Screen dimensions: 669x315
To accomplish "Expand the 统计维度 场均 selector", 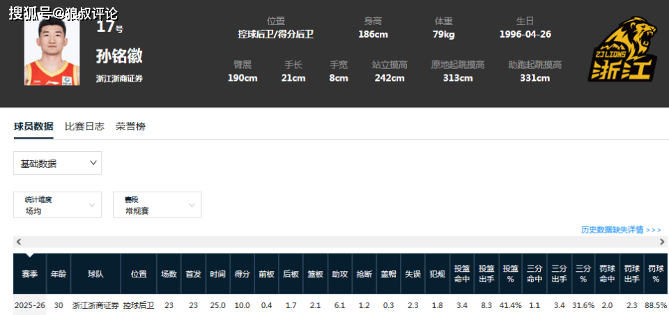I will click(58, 205).
